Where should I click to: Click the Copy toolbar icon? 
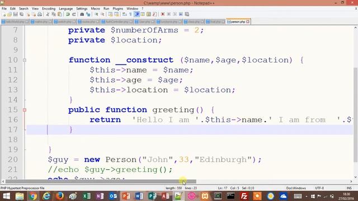coord(54,14)
